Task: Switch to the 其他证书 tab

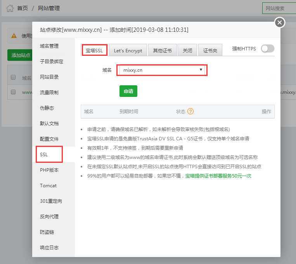Action: pos(163,50)
